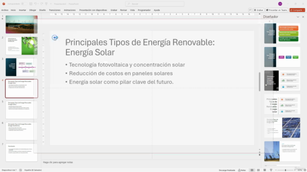
Task: Choose design with solar field photo left
Action: 282,151
